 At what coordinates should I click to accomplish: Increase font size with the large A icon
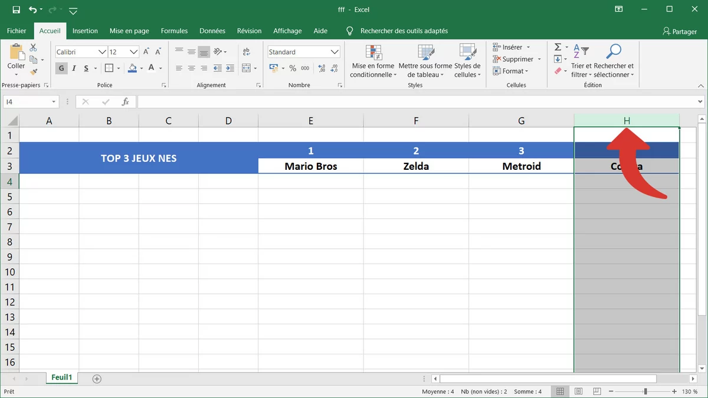tap(146, 52)
